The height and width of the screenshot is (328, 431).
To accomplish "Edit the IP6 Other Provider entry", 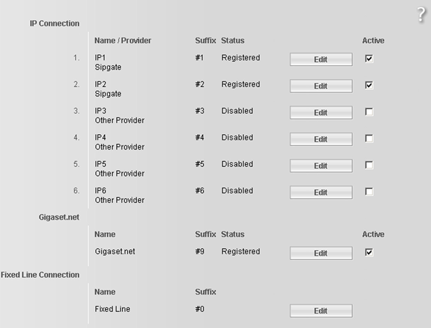I will 320,192.
